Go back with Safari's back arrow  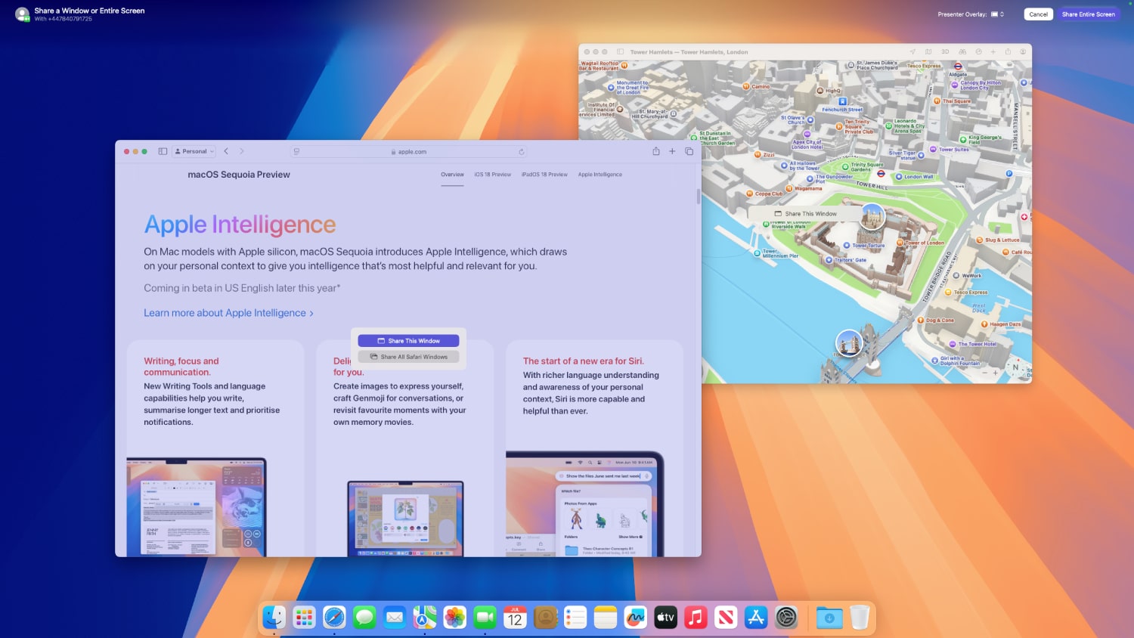pyautogui.click(x=226, y=151)
